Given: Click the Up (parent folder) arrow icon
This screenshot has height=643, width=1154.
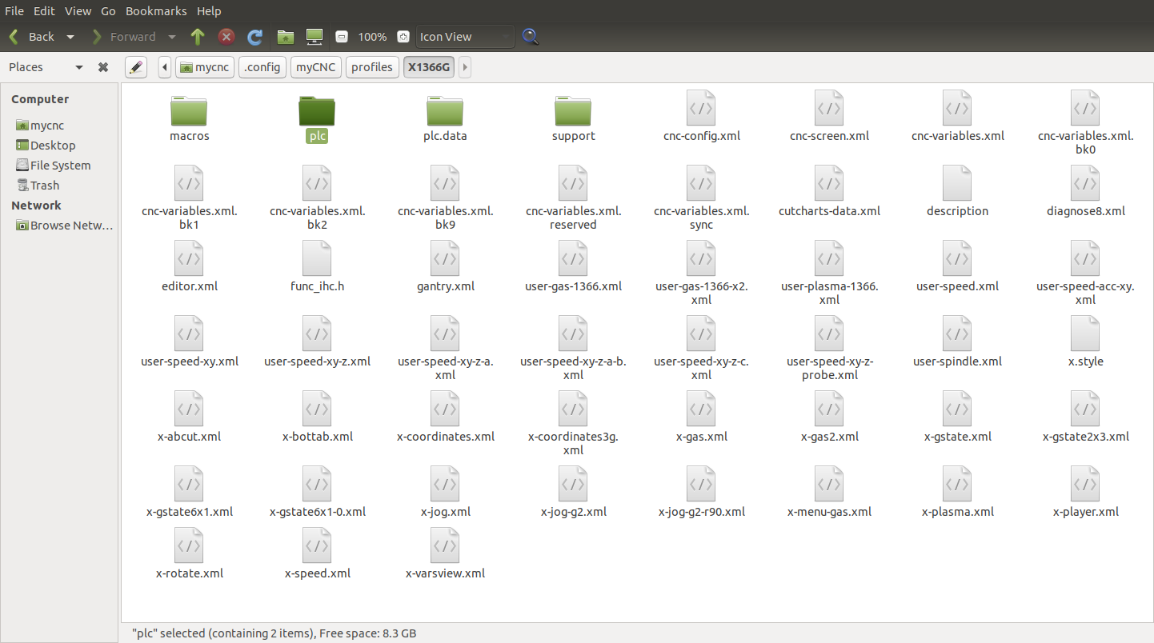Looking at the screenshot, I should [198, 37].
